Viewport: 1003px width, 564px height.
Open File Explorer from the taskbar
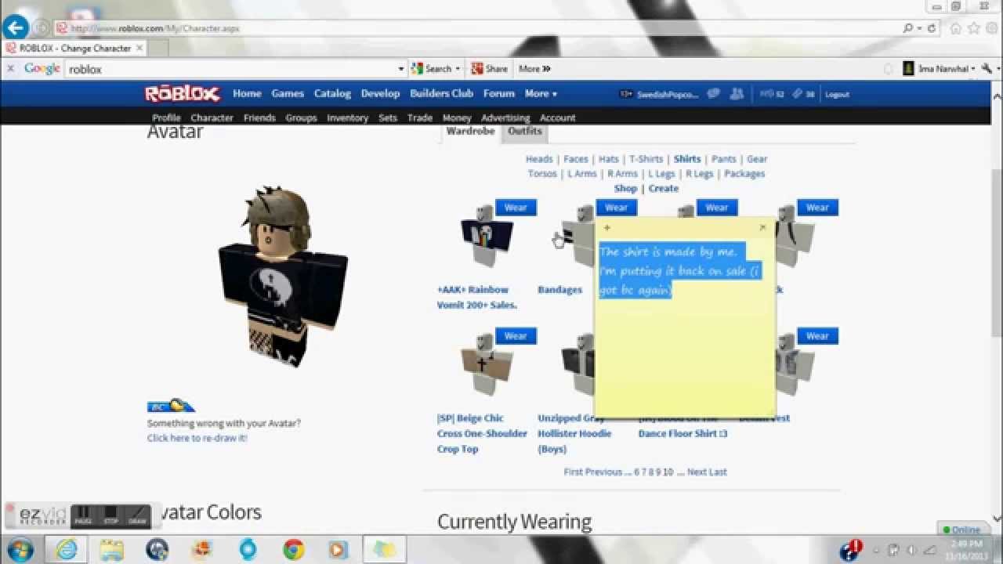112,550
